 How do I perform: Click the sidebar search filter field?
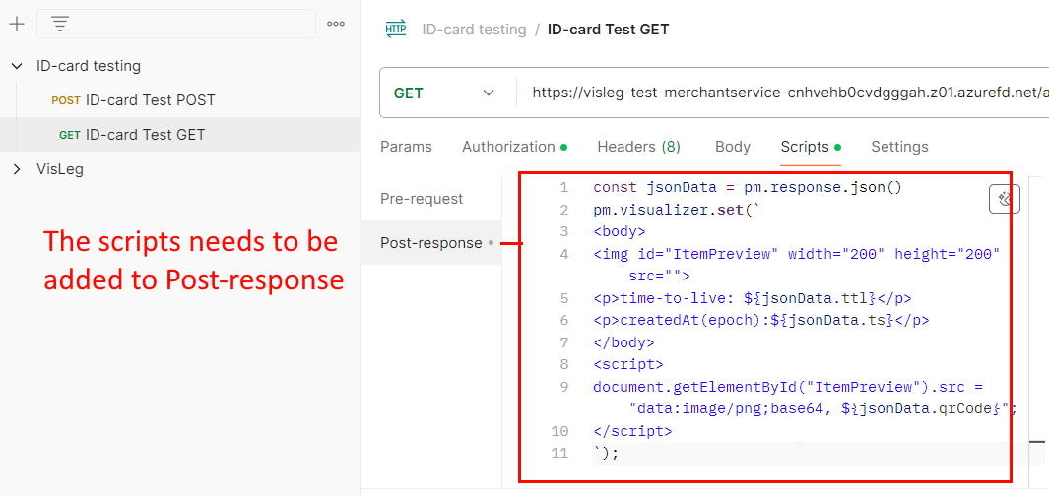point(176,24)
